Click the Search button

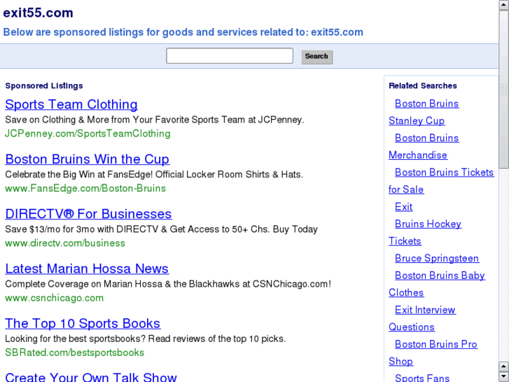pos(317,57)
